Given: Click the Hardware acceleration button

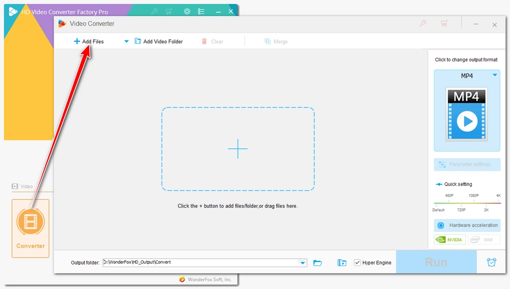Looking at the screenshot, I should click(x=467, y=225).
